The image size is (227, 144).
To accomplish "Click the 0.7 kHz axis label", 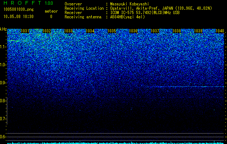I will pyautogui.click(x=3, y=119).
